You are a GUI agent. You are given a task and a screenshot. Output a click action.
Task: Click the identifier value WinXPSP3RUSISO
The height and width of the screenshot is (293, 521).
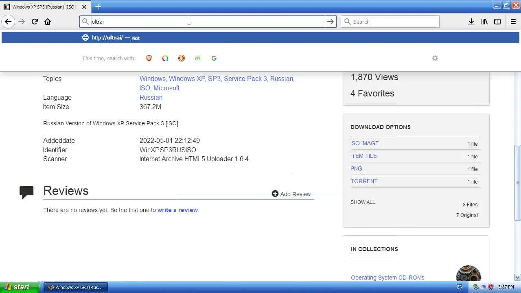tap(168, 150)
